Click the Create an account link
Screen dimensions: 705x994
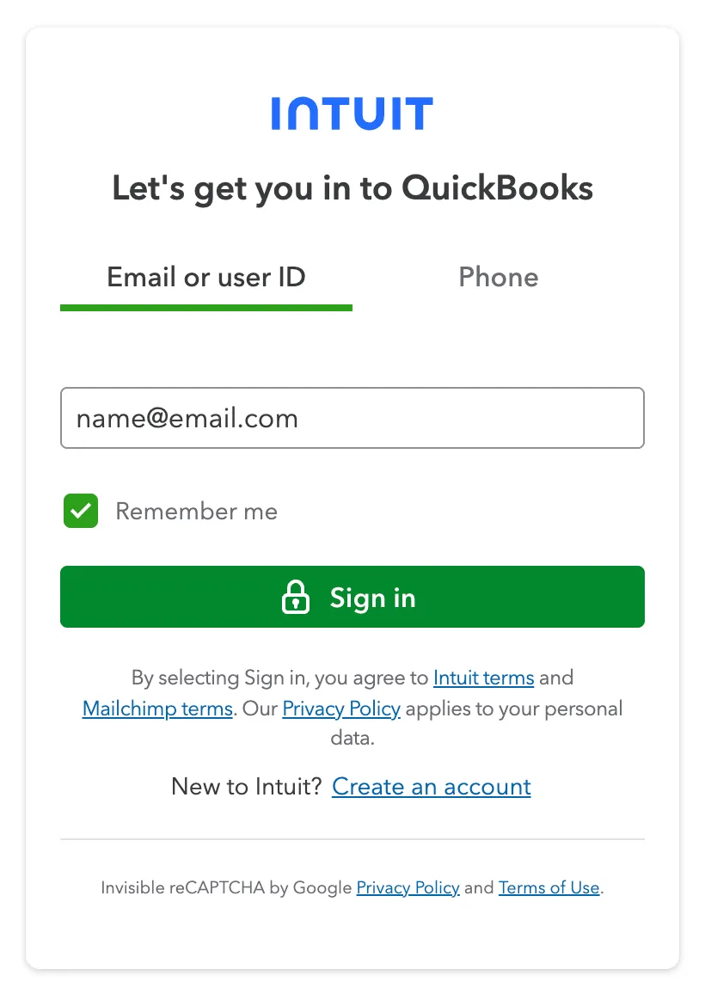(x=431, y=787)
